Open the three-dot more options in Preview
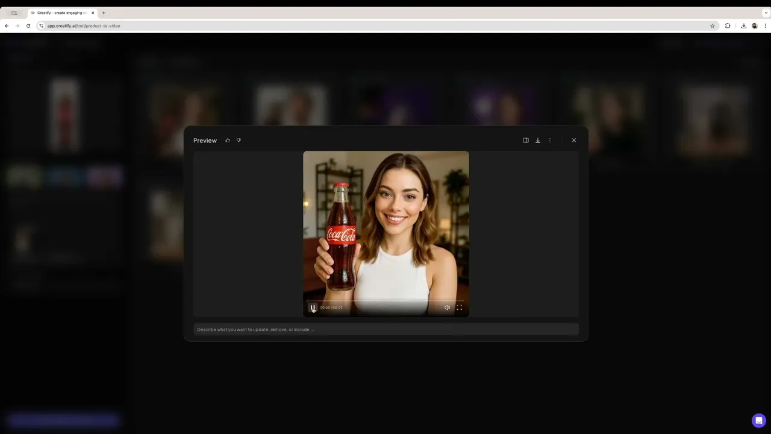Viewport: 771px width, 434px height. tap(549, 140)
